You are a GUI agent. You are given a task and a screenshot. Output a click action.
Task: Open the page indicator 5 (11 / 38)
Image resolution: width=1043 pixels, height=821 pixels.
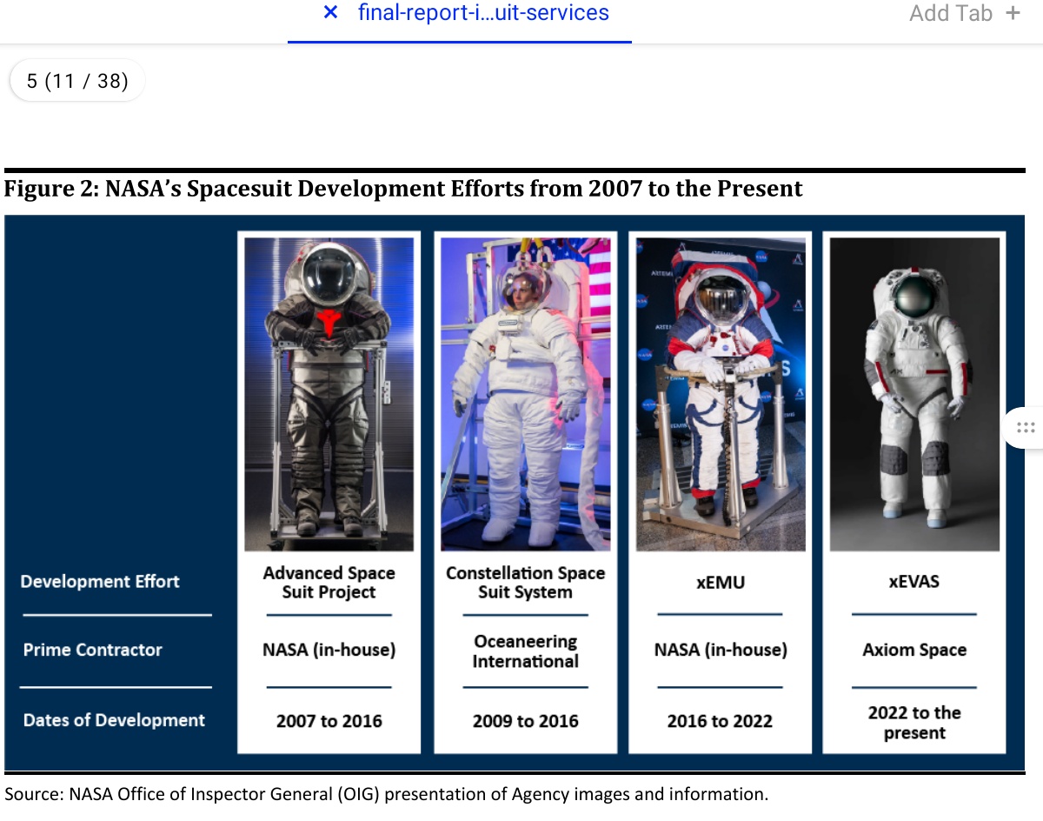tap(77, 82)
